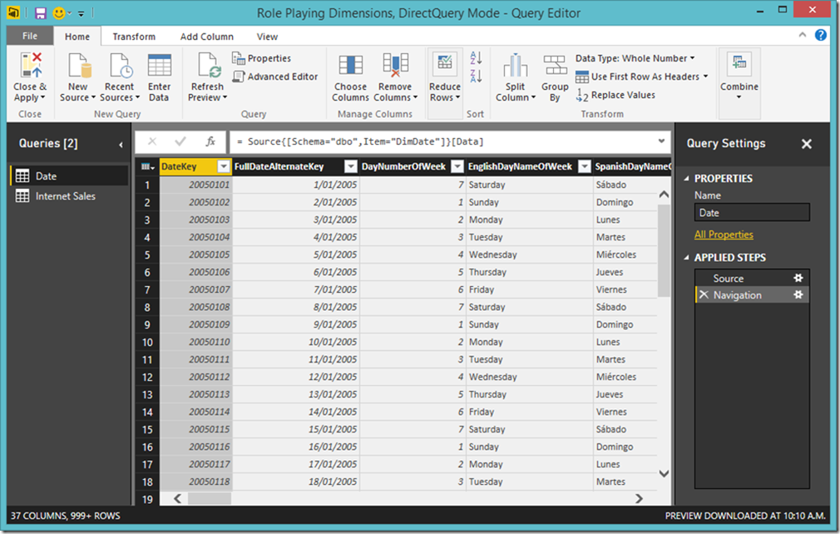
Task: Edit the query Name field
Action: (x=752, y=213)
